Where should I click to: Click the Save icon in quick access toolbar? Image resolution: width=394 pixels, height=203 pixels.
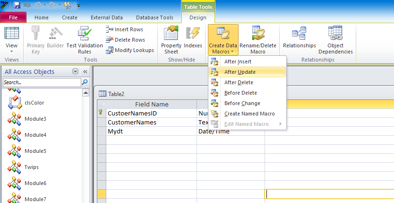pyautogui.click(x=17, y=5)
